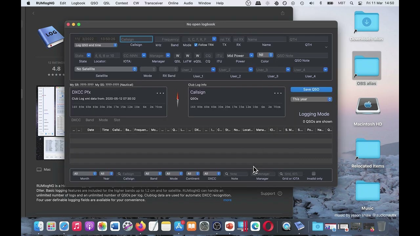The width and height of the screenshot is (420, 236).
Task: Open the Transceiver menu
Action: pyautogui.click(x=154, y=3)
